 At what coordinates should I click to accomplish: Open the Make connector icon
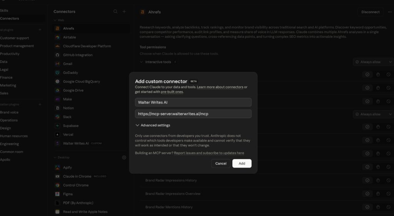(57, 99)
